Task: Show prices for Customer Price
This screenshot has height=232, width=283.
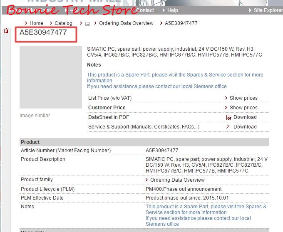Action: pyautogui.click(x=243, y=107)
